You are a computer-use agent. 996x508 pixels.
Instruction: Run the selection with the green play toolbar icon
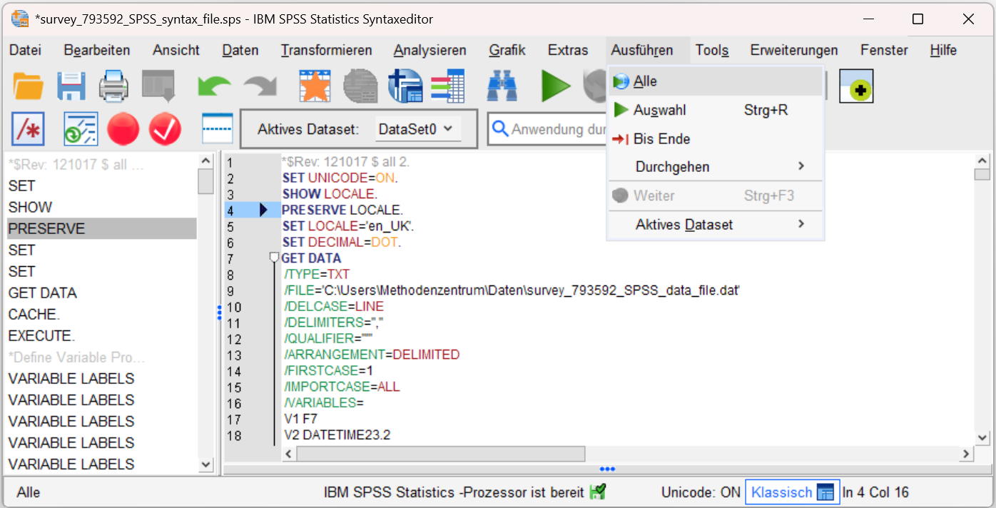tap(555, 86)
